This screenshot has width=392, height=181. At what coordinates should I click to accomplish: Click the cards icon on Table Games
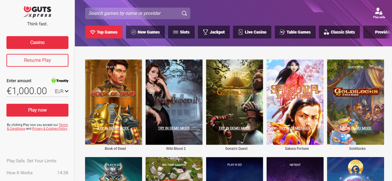coord(282,32)
